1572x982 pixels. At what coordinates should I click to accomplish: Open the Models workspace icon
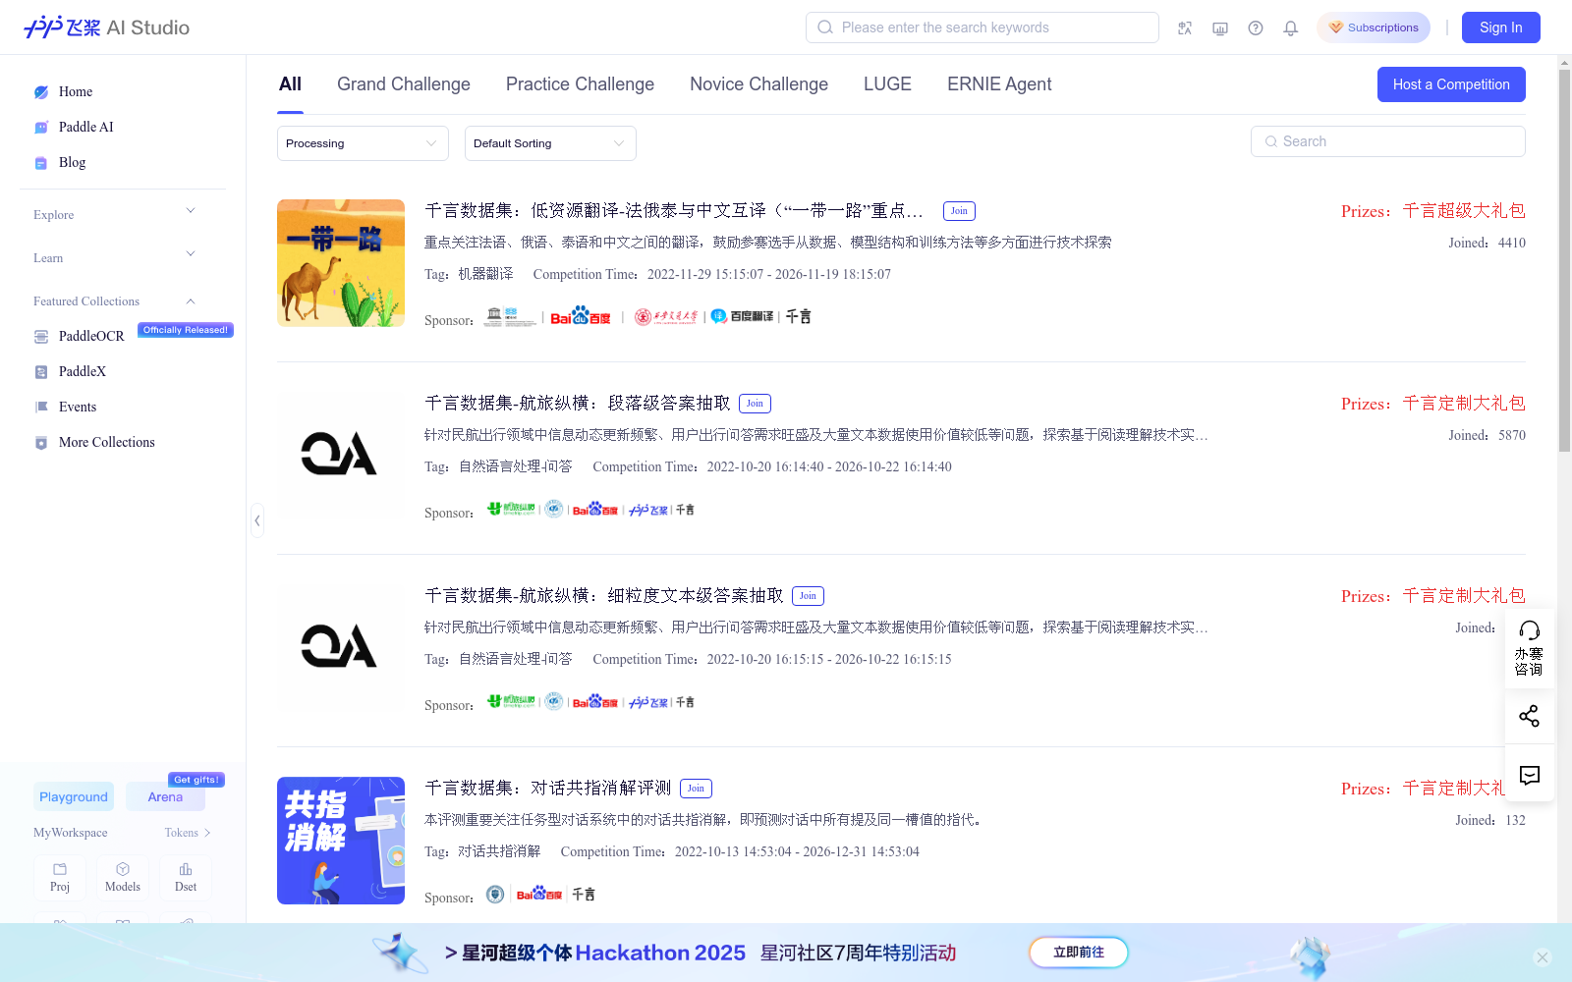[x=123, y=877]
